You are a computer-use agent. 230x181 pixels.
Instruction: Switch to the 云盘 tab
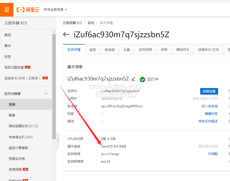pos(127,50)
